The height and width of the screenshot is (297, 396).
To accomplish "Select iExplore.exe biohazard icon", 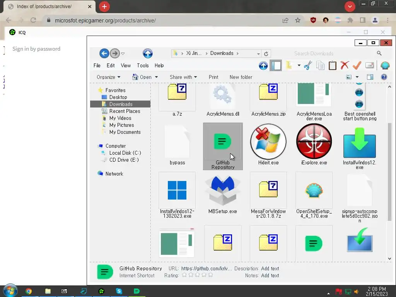I will (x=314, y=145).
